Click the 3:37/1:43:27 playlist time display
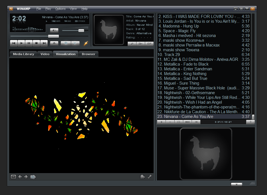The image size is (267, 195). point(223,122)
